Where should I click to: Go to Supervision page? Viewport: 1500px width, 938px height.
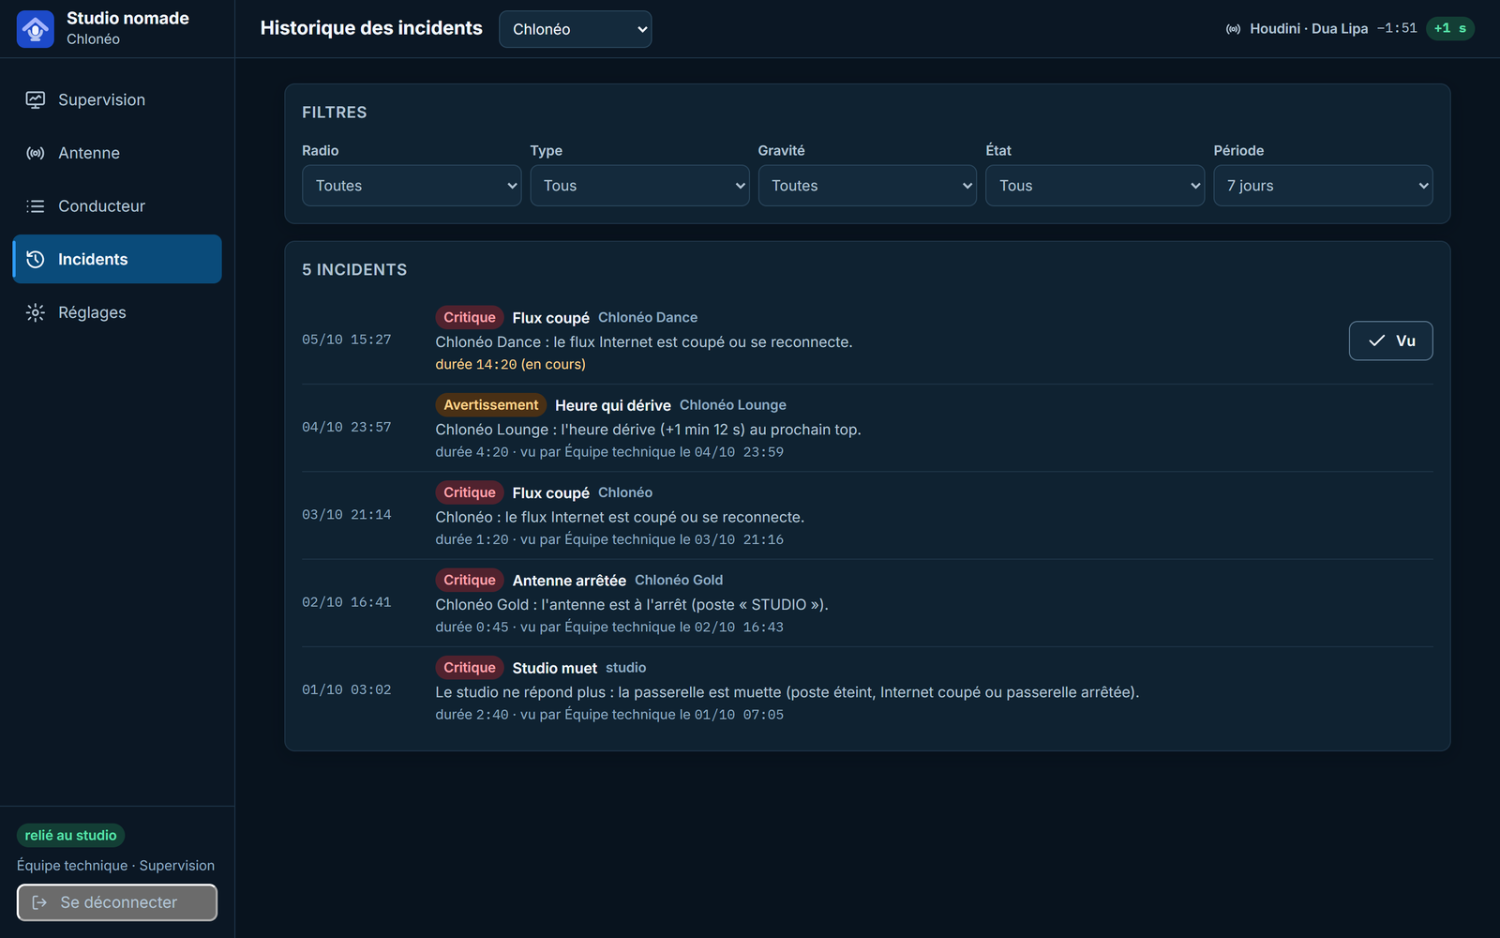(x=117, y=99)
